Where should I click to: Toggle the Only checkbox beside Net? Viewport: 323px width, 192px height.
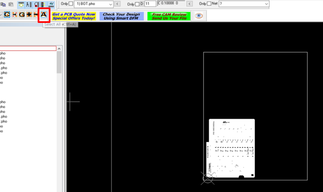[209, 4]
